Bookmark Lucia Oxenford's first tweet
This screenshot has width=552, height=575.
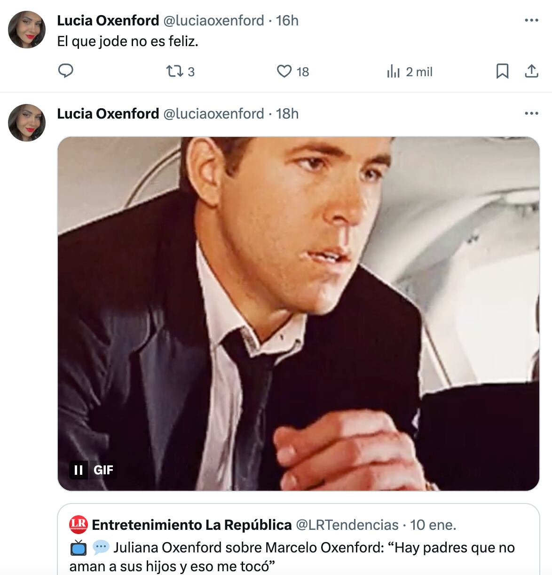(503, 72)
